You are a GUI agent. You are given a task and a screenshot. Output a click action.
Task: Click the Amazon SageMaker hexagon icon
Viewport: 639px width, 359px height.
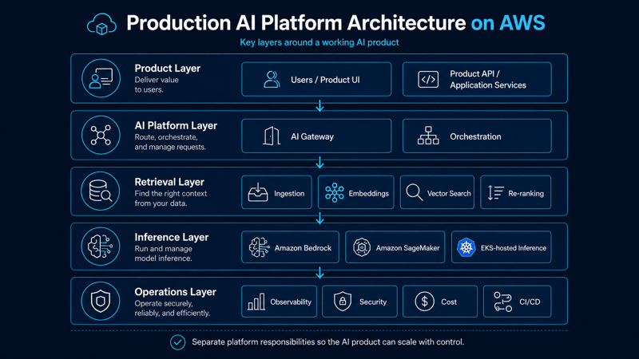click(362, 247)
